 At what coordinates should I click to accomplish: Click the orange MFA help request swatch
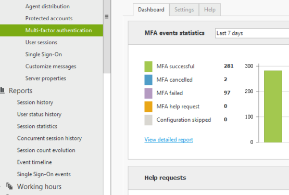(148, 107)
